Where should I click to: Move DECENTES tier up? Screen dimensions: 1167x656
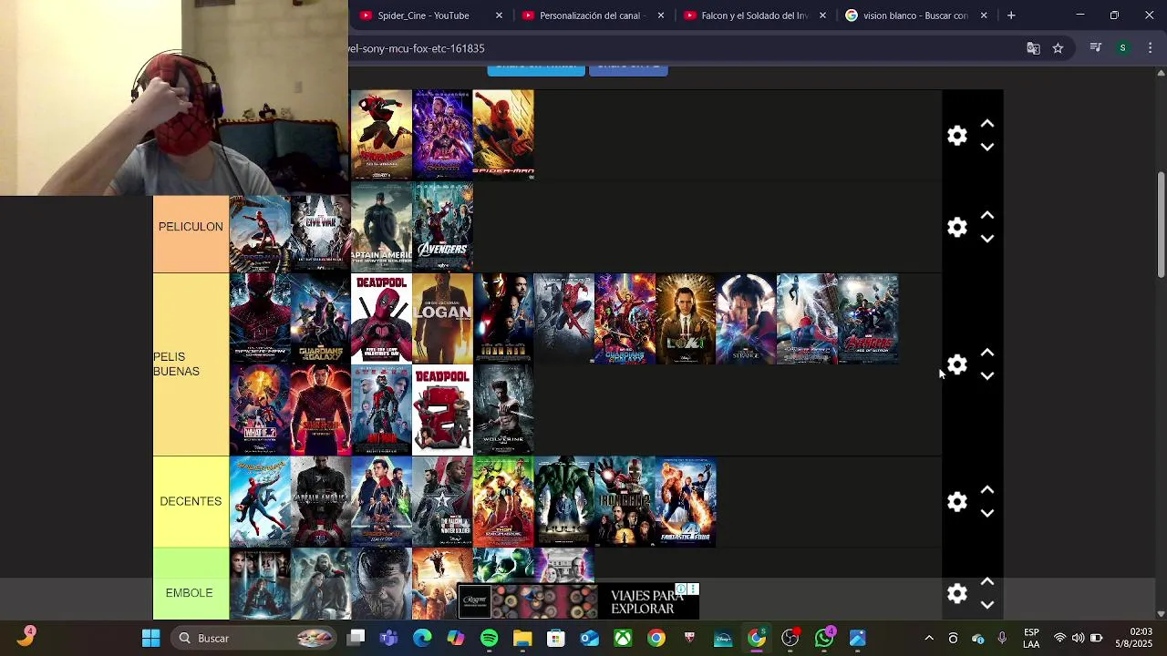(987, 490)
